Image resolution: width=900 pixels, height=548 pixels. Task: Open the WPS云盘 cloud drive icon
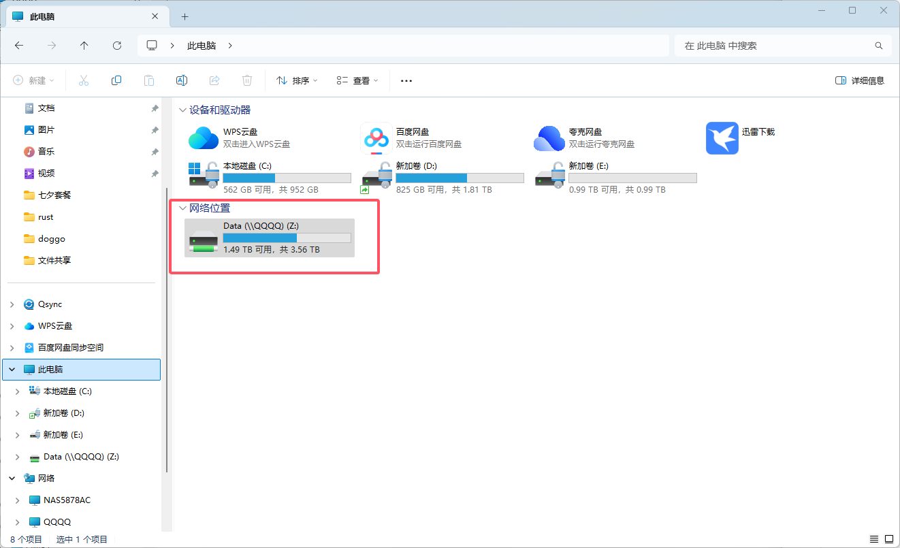[x=203, y=138]
